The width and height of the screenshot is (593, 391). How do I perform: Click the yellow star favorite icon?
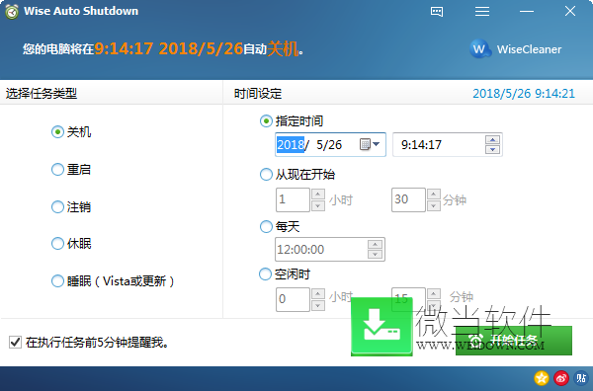[x=542, y=378]
